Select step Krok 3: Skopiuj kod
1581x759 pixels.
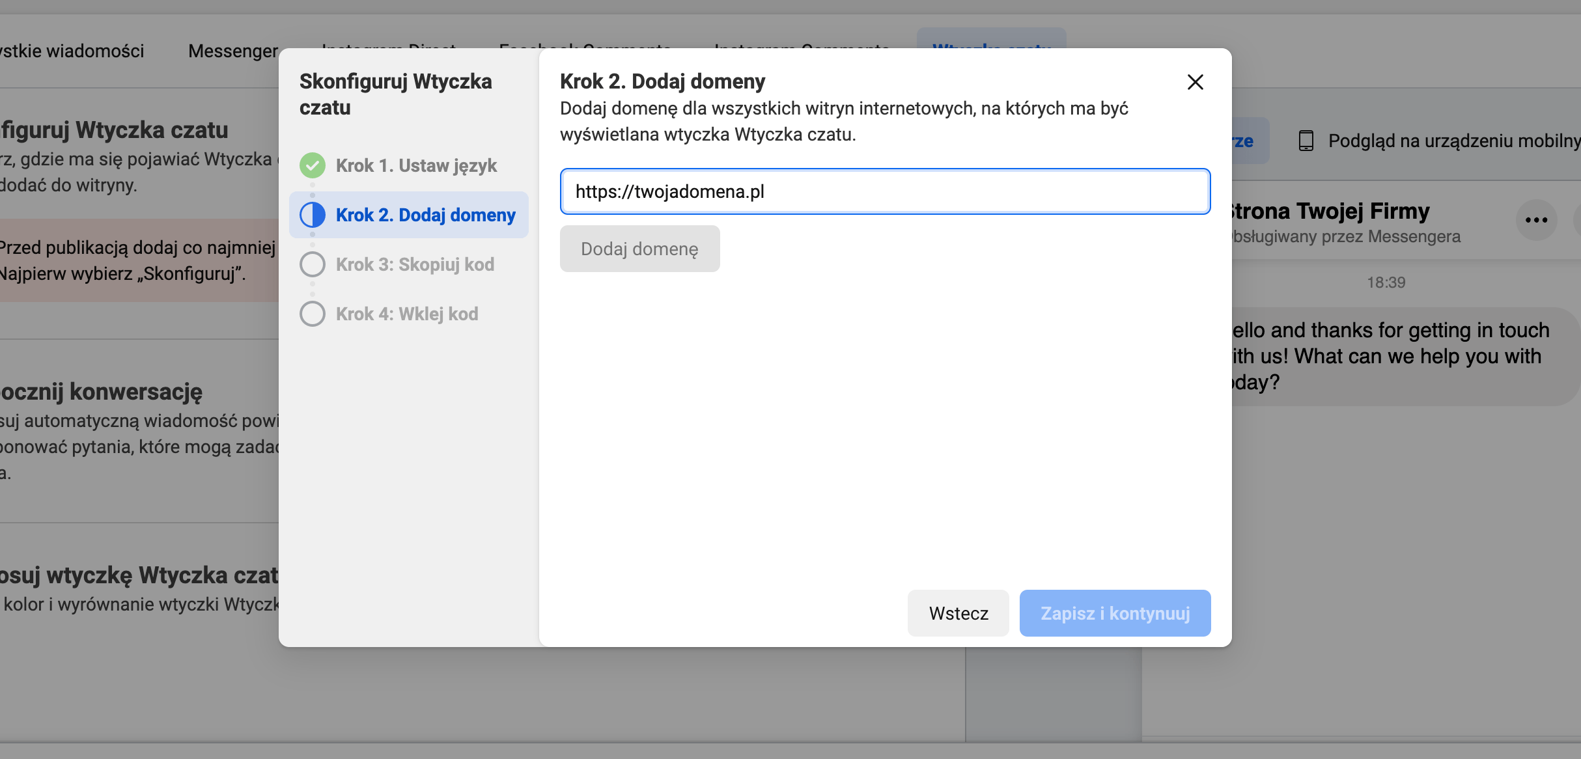coord(409,264)
